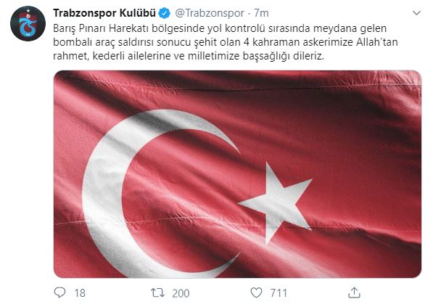View the 200 retweets count

pyautogui.click(x=181, y=293)
